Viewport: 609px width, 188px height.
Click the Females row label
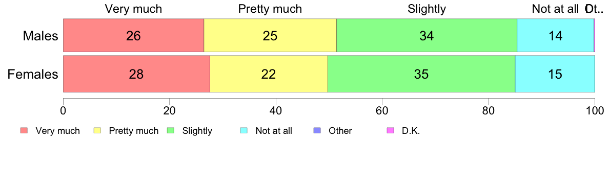[33, 74]
